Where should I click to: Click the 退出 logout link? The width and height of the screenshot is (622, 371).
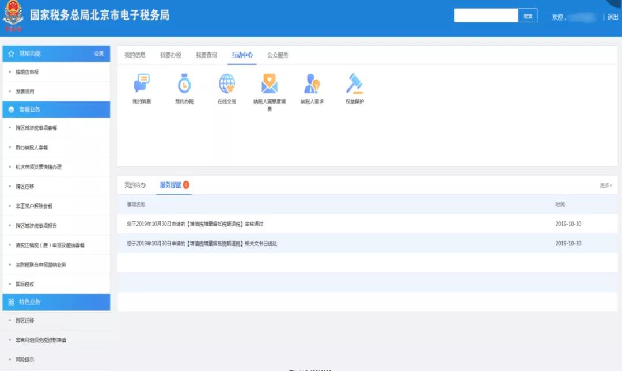click(612, 16)
